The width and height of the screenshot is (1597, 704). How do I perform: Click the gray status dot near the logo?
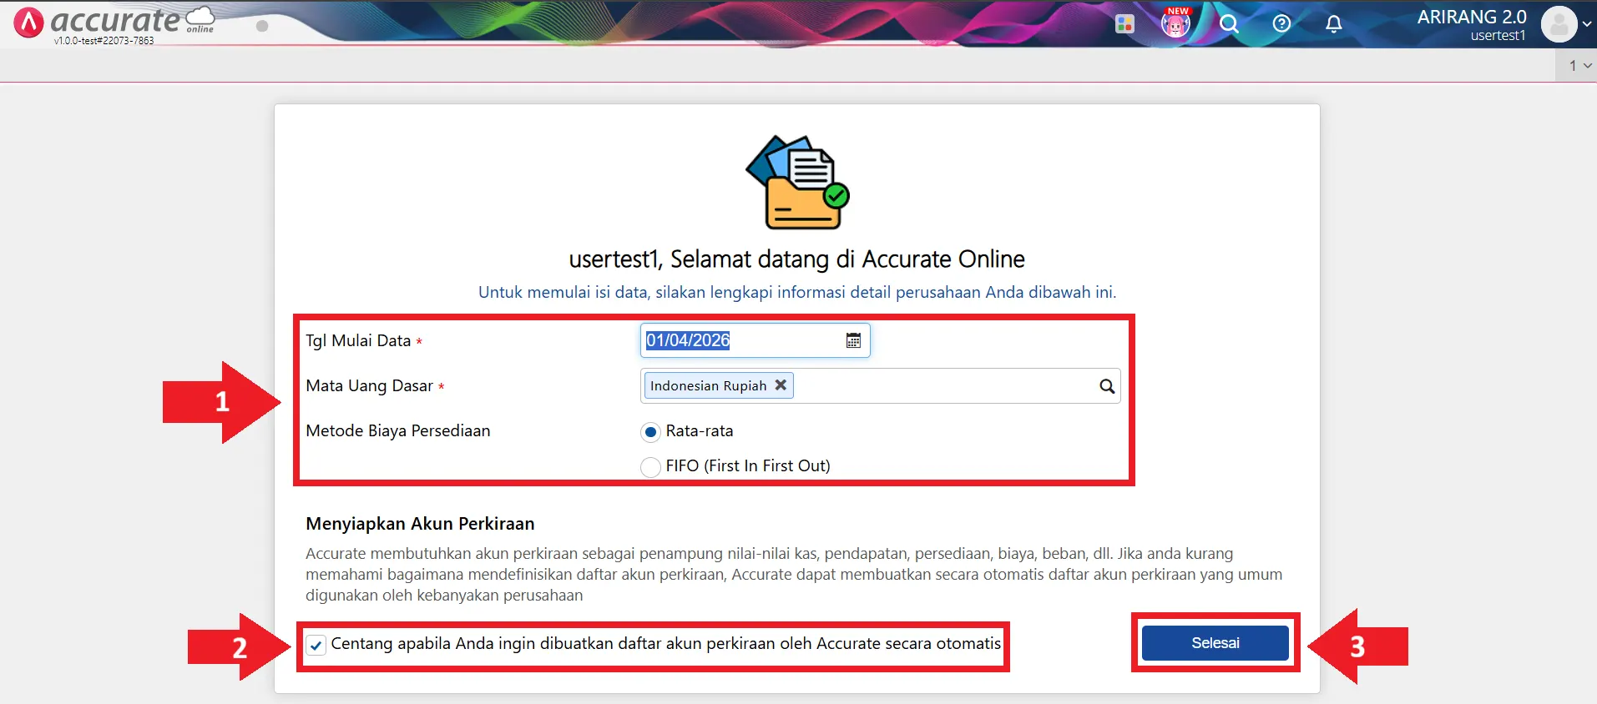point(262,26)
